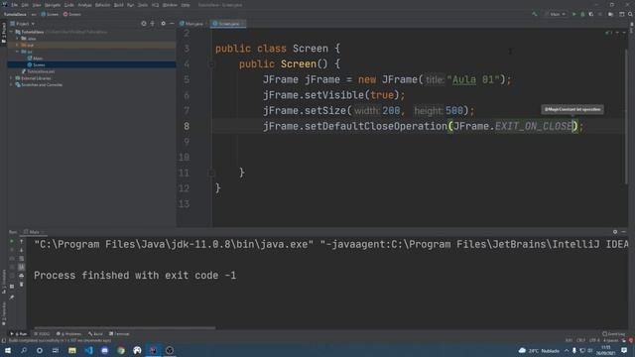
Task: Open the Edit menu
Action: [x=25, y=5]
